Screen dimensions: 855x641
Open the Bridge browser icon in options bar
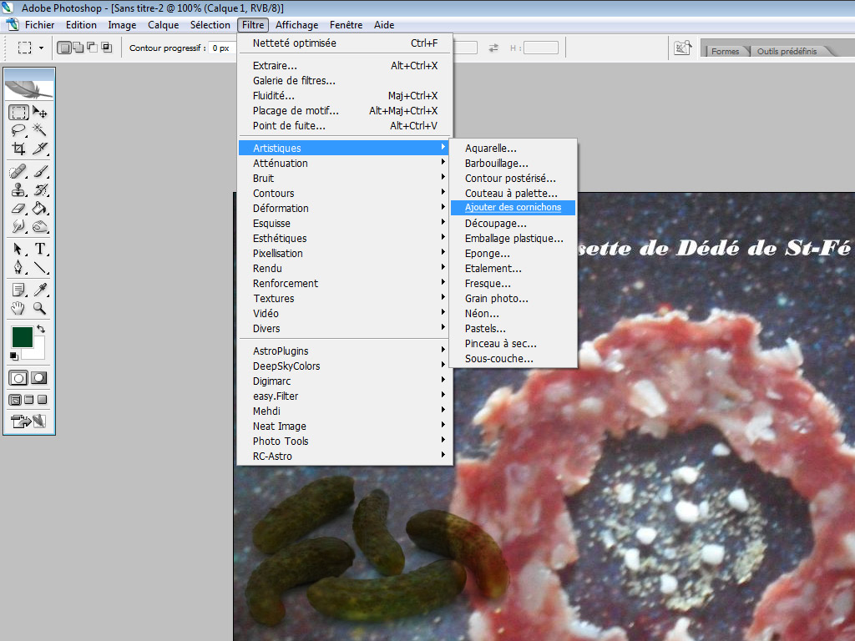coord(683,48)
